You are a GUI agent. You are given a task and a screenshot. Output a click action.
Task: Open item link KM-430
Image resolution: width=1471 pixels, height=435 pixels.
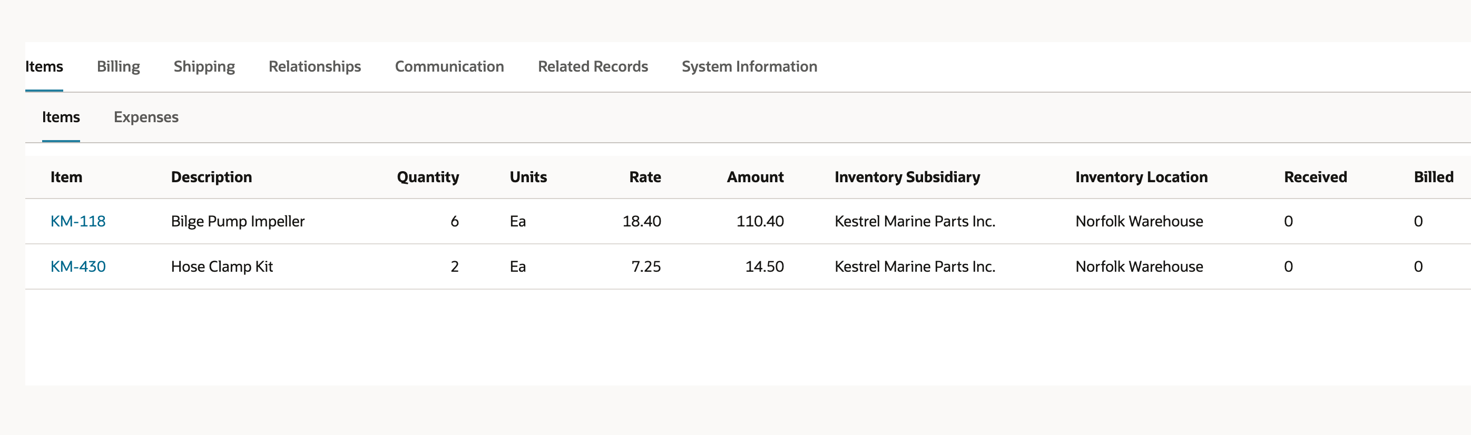coord(78,266)
